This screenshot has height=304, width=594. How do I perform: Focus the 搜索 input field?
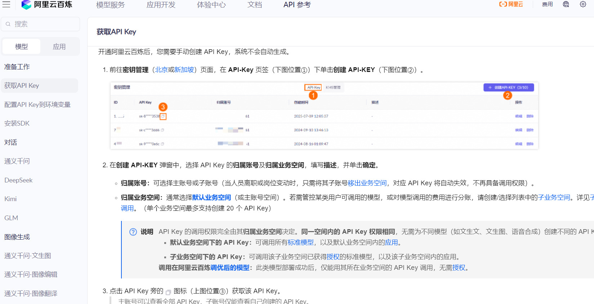[x=40, y=24]
